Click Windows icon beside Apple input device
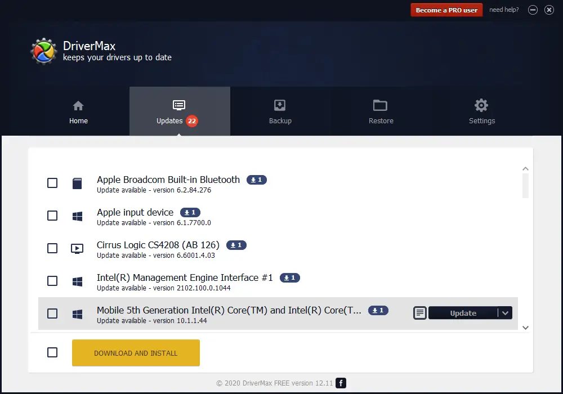 pos(77,216)
